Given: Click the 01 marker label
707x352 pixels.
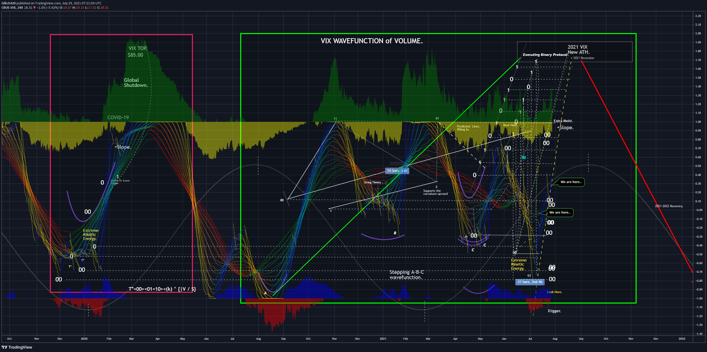Looking at the screenshot, I should (437, 119).
